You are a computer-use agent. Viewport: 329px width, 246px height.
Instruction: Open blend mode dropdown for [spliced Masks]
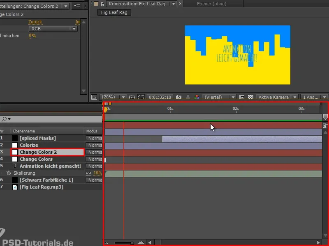coord(94,138)
